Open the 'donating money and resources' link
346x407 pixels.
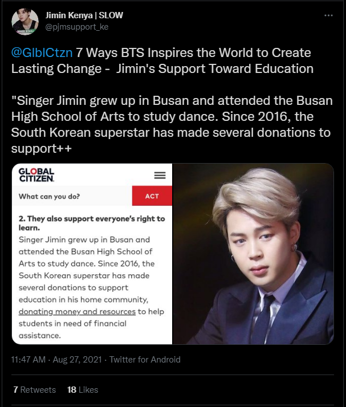77,311
